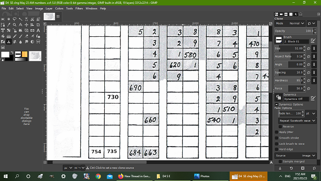Image resolution: width=321 pixels, height=181 pixels.
Task: Open the brush editor beside Block 01
Action: point(313,41)
